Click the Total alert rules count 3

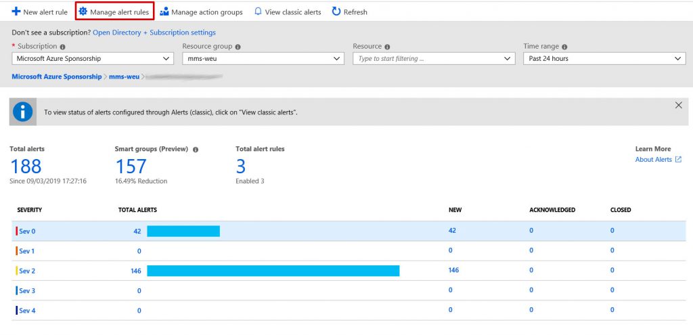point(241,166)
